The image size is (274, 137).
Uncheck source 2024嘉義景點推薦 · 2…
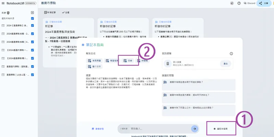pyautogui.click(x=32, y=33)
